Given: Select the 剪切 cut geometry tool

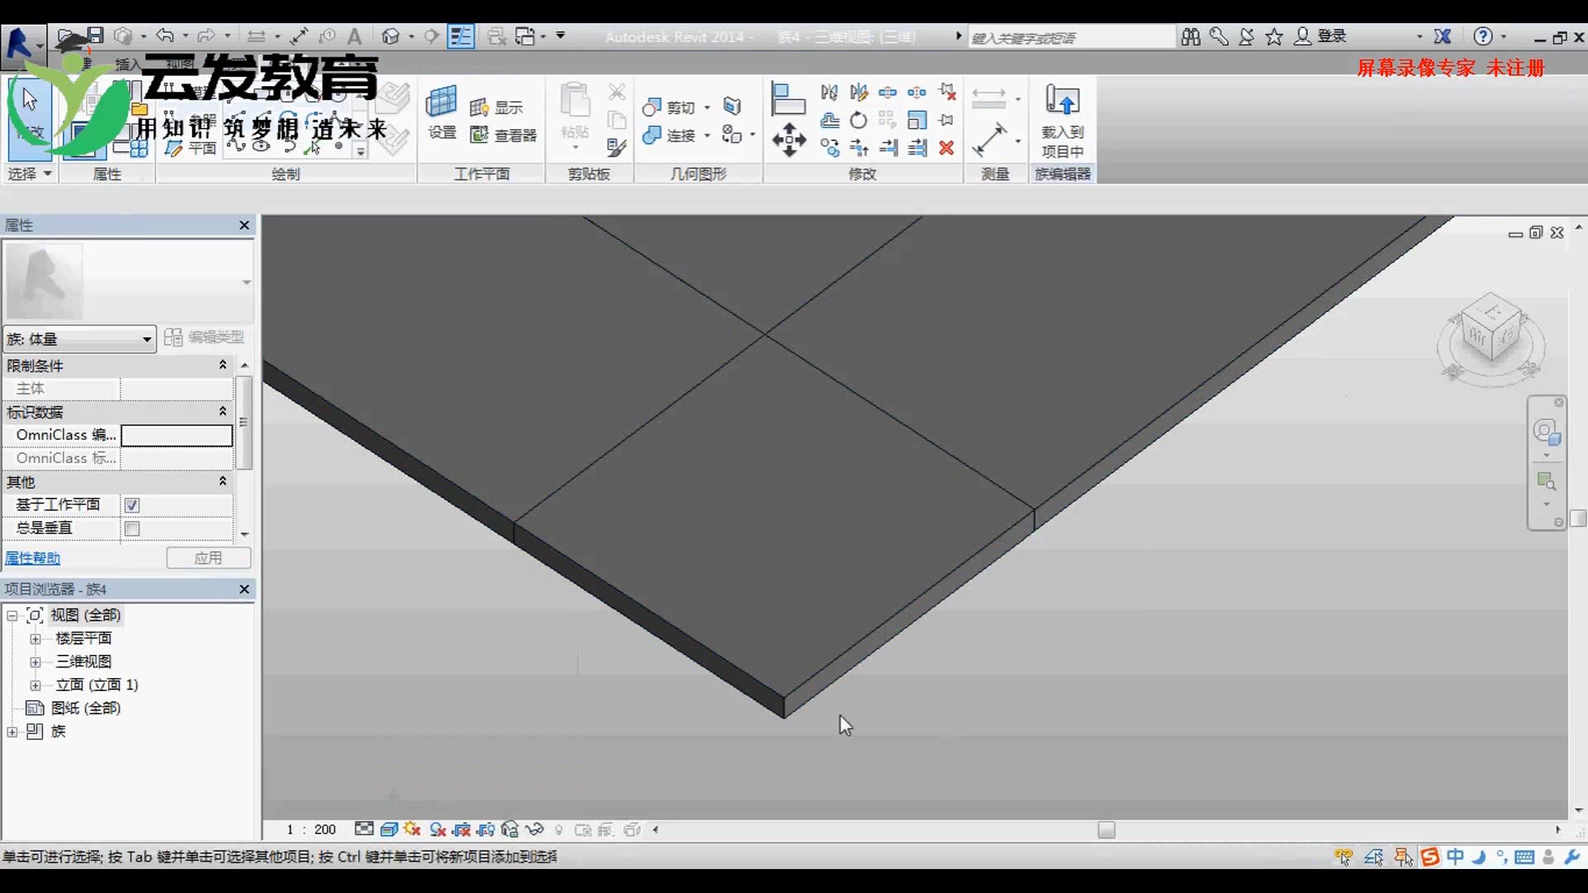Looking at the screenshot, I should [672, 106].
